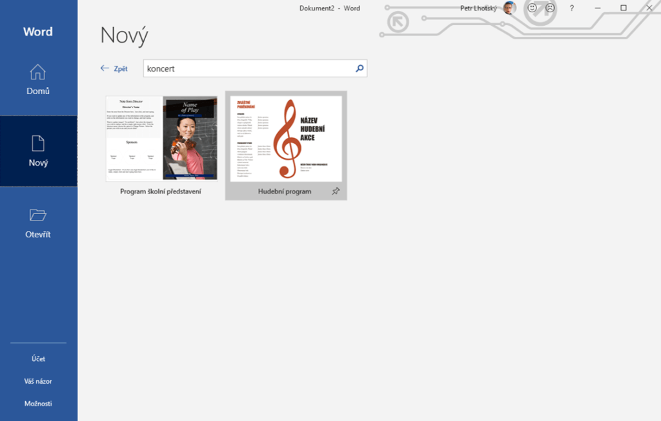Select the Nový blank page icon

click(38, 143)
